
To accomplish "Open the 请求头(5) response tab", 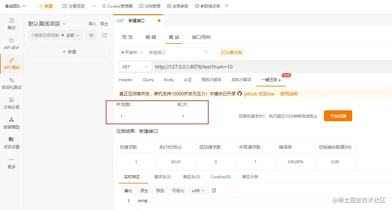I will 162,177.
